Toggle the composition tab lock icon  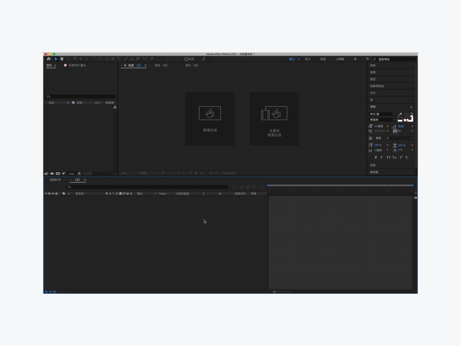pos(125,65)
